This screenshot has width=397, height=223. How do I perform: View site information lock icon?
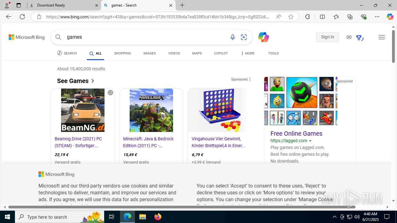point(39,17)
